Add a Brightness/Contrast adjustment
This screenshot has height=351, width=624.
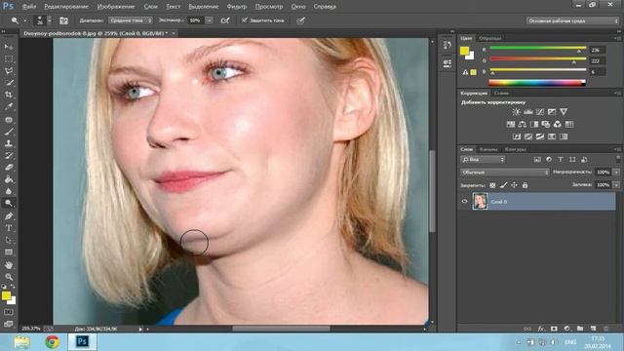point(516,112)
